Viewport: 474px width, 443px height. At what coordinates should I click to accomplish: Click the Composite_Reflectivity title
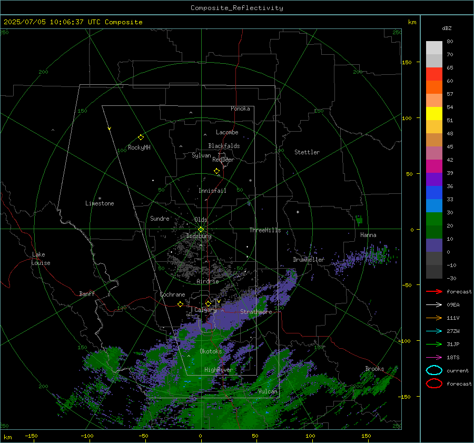click(237, 8)
